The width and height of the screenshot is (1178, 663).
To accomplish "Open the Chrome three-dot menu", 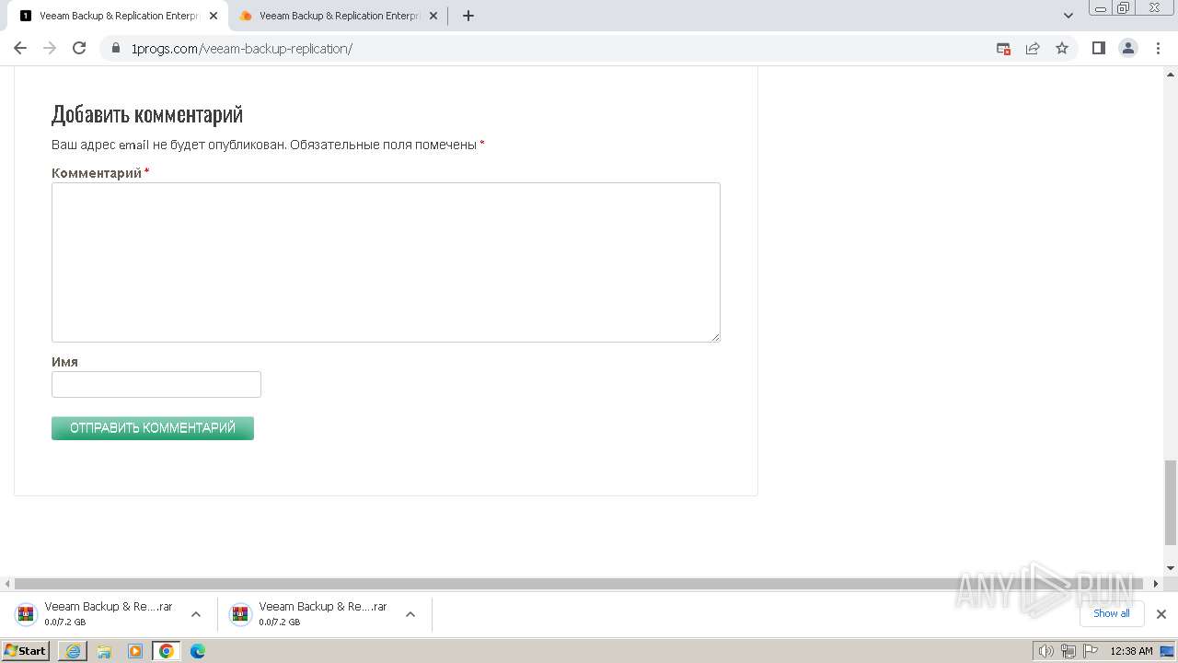I will pos(1158,48).
